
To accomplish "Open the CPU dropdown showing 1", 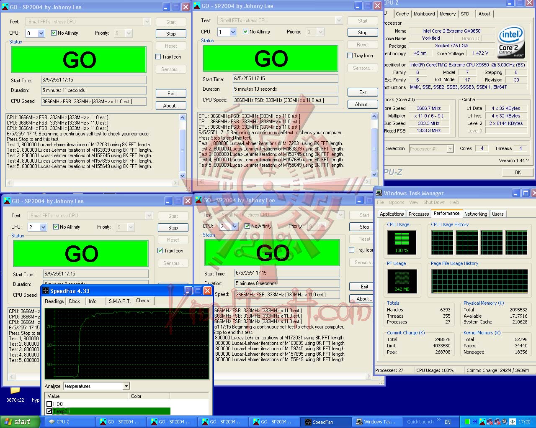I will tap(233, 32).
